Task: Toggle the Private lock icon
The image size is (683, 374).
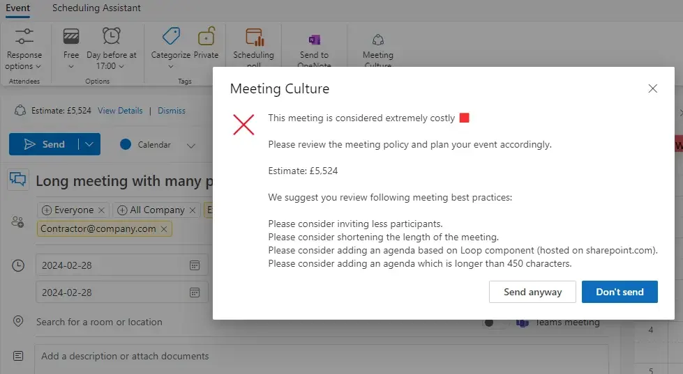Action: [206, 36]
